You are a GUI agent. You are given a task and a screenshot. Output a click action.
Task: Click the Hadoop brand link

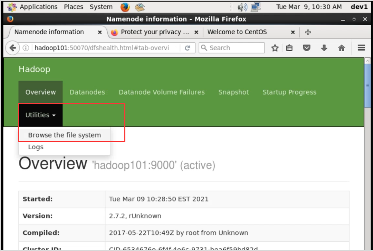coord(34,69)
